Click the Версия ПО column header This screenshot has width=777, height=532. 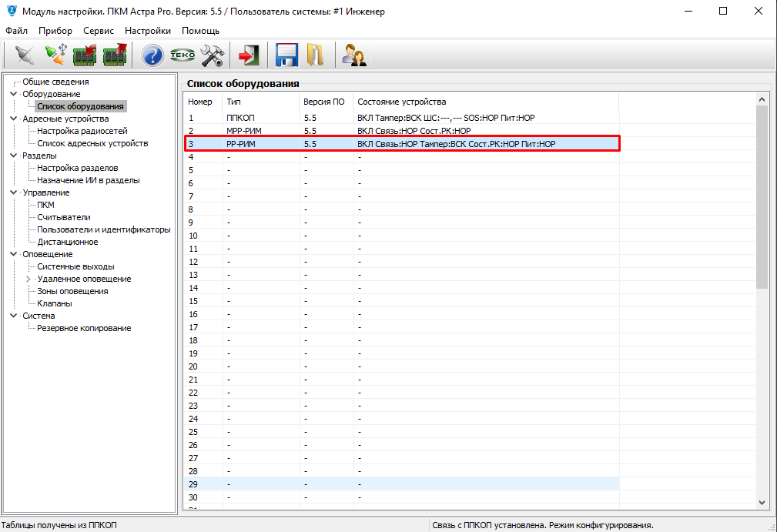326,102
